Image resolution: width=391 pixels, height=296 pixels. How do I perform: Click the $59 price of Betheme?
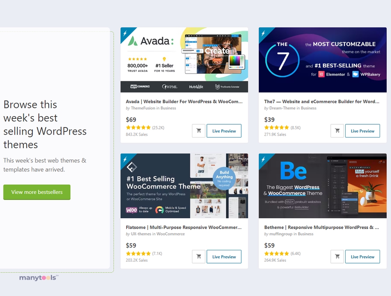(x=269, y=246)
